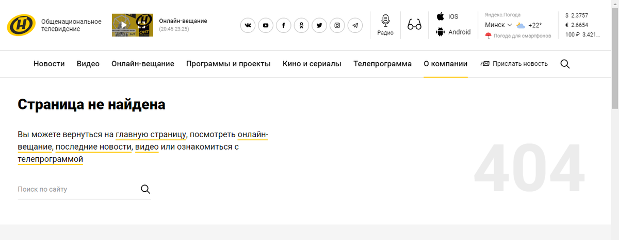
Task: Click the euro exchange rate 2.6654
Action: pos(577,25)
